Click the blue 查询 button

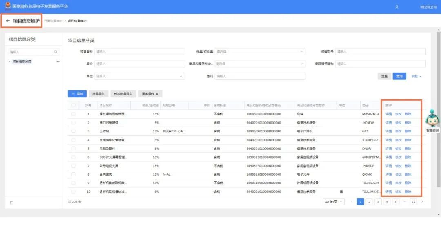coord(399,76)
